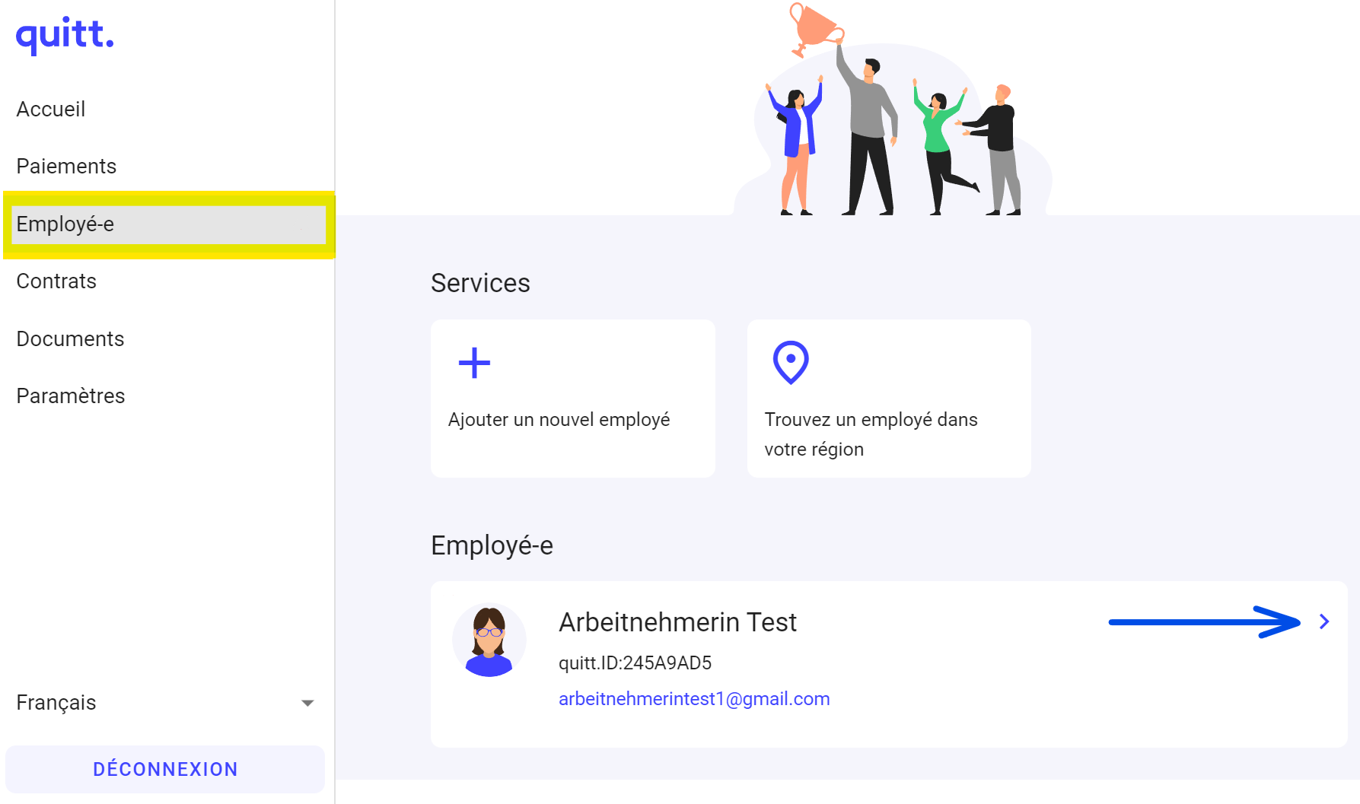Viewport: 1360px width, 804px height.
Task: Select the Arbeitnehmerin Test employee name
Action: (677, 622)
